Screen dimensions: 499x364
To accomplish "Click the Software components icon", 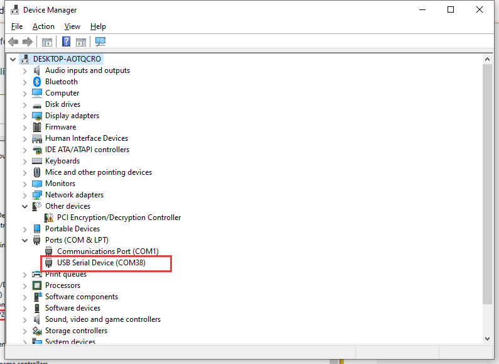I will point(38,297).
